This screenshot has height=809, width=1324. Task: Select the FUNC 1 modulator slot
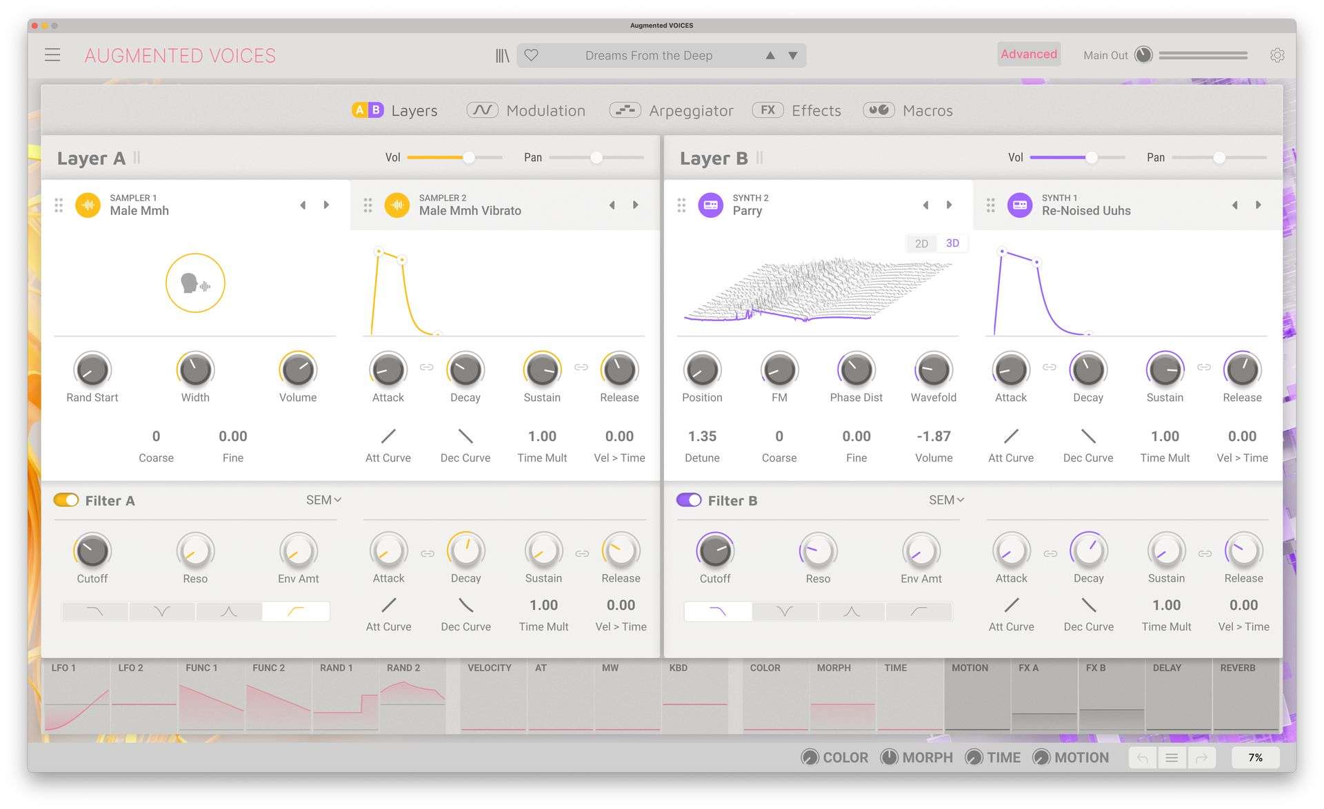click(x=211, y=696)
